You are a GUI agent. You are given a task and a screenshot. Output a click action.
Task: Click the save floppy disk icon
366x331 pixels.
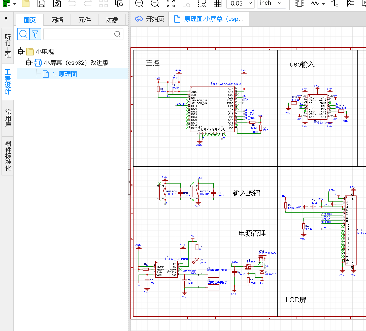(41, 3)
